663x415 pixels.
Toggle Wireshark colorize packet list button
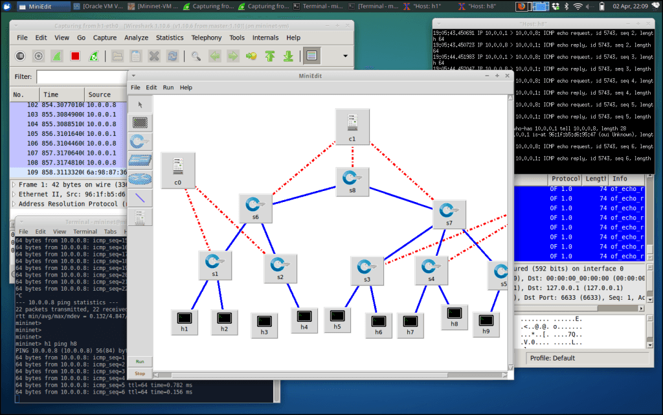[x=311, y=56]
